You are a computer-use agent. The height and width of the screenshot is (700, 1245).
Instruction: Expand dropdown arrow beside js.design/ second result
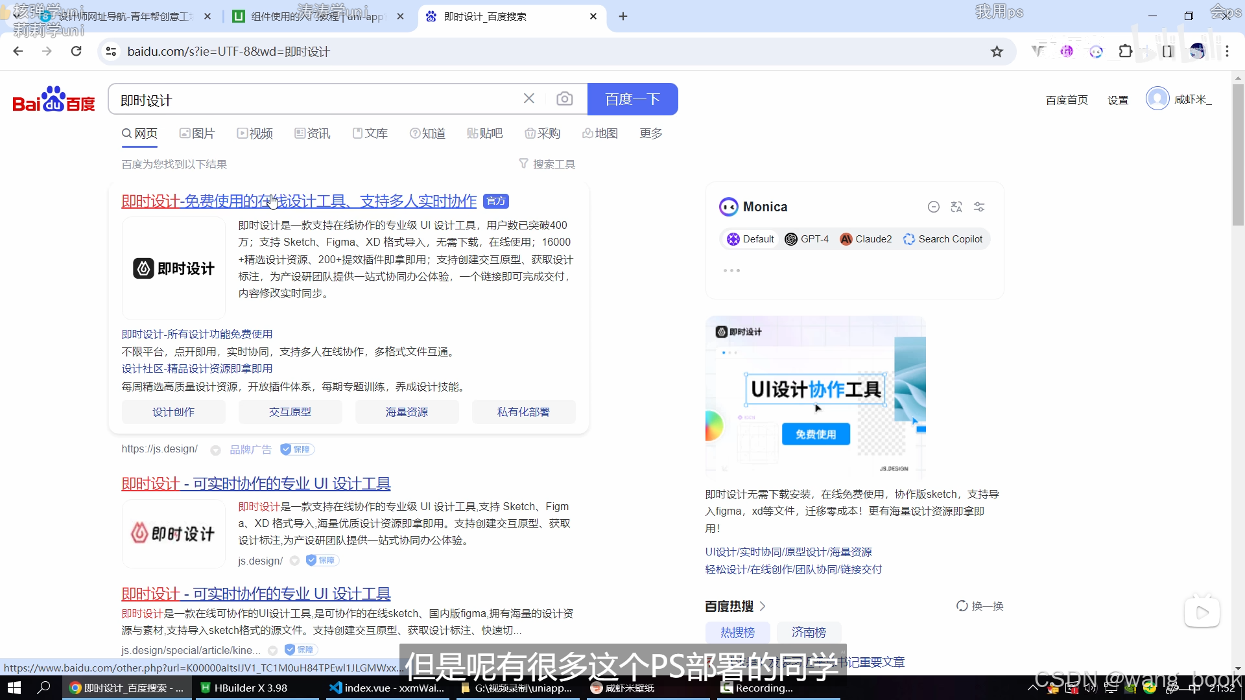(294, 561)
